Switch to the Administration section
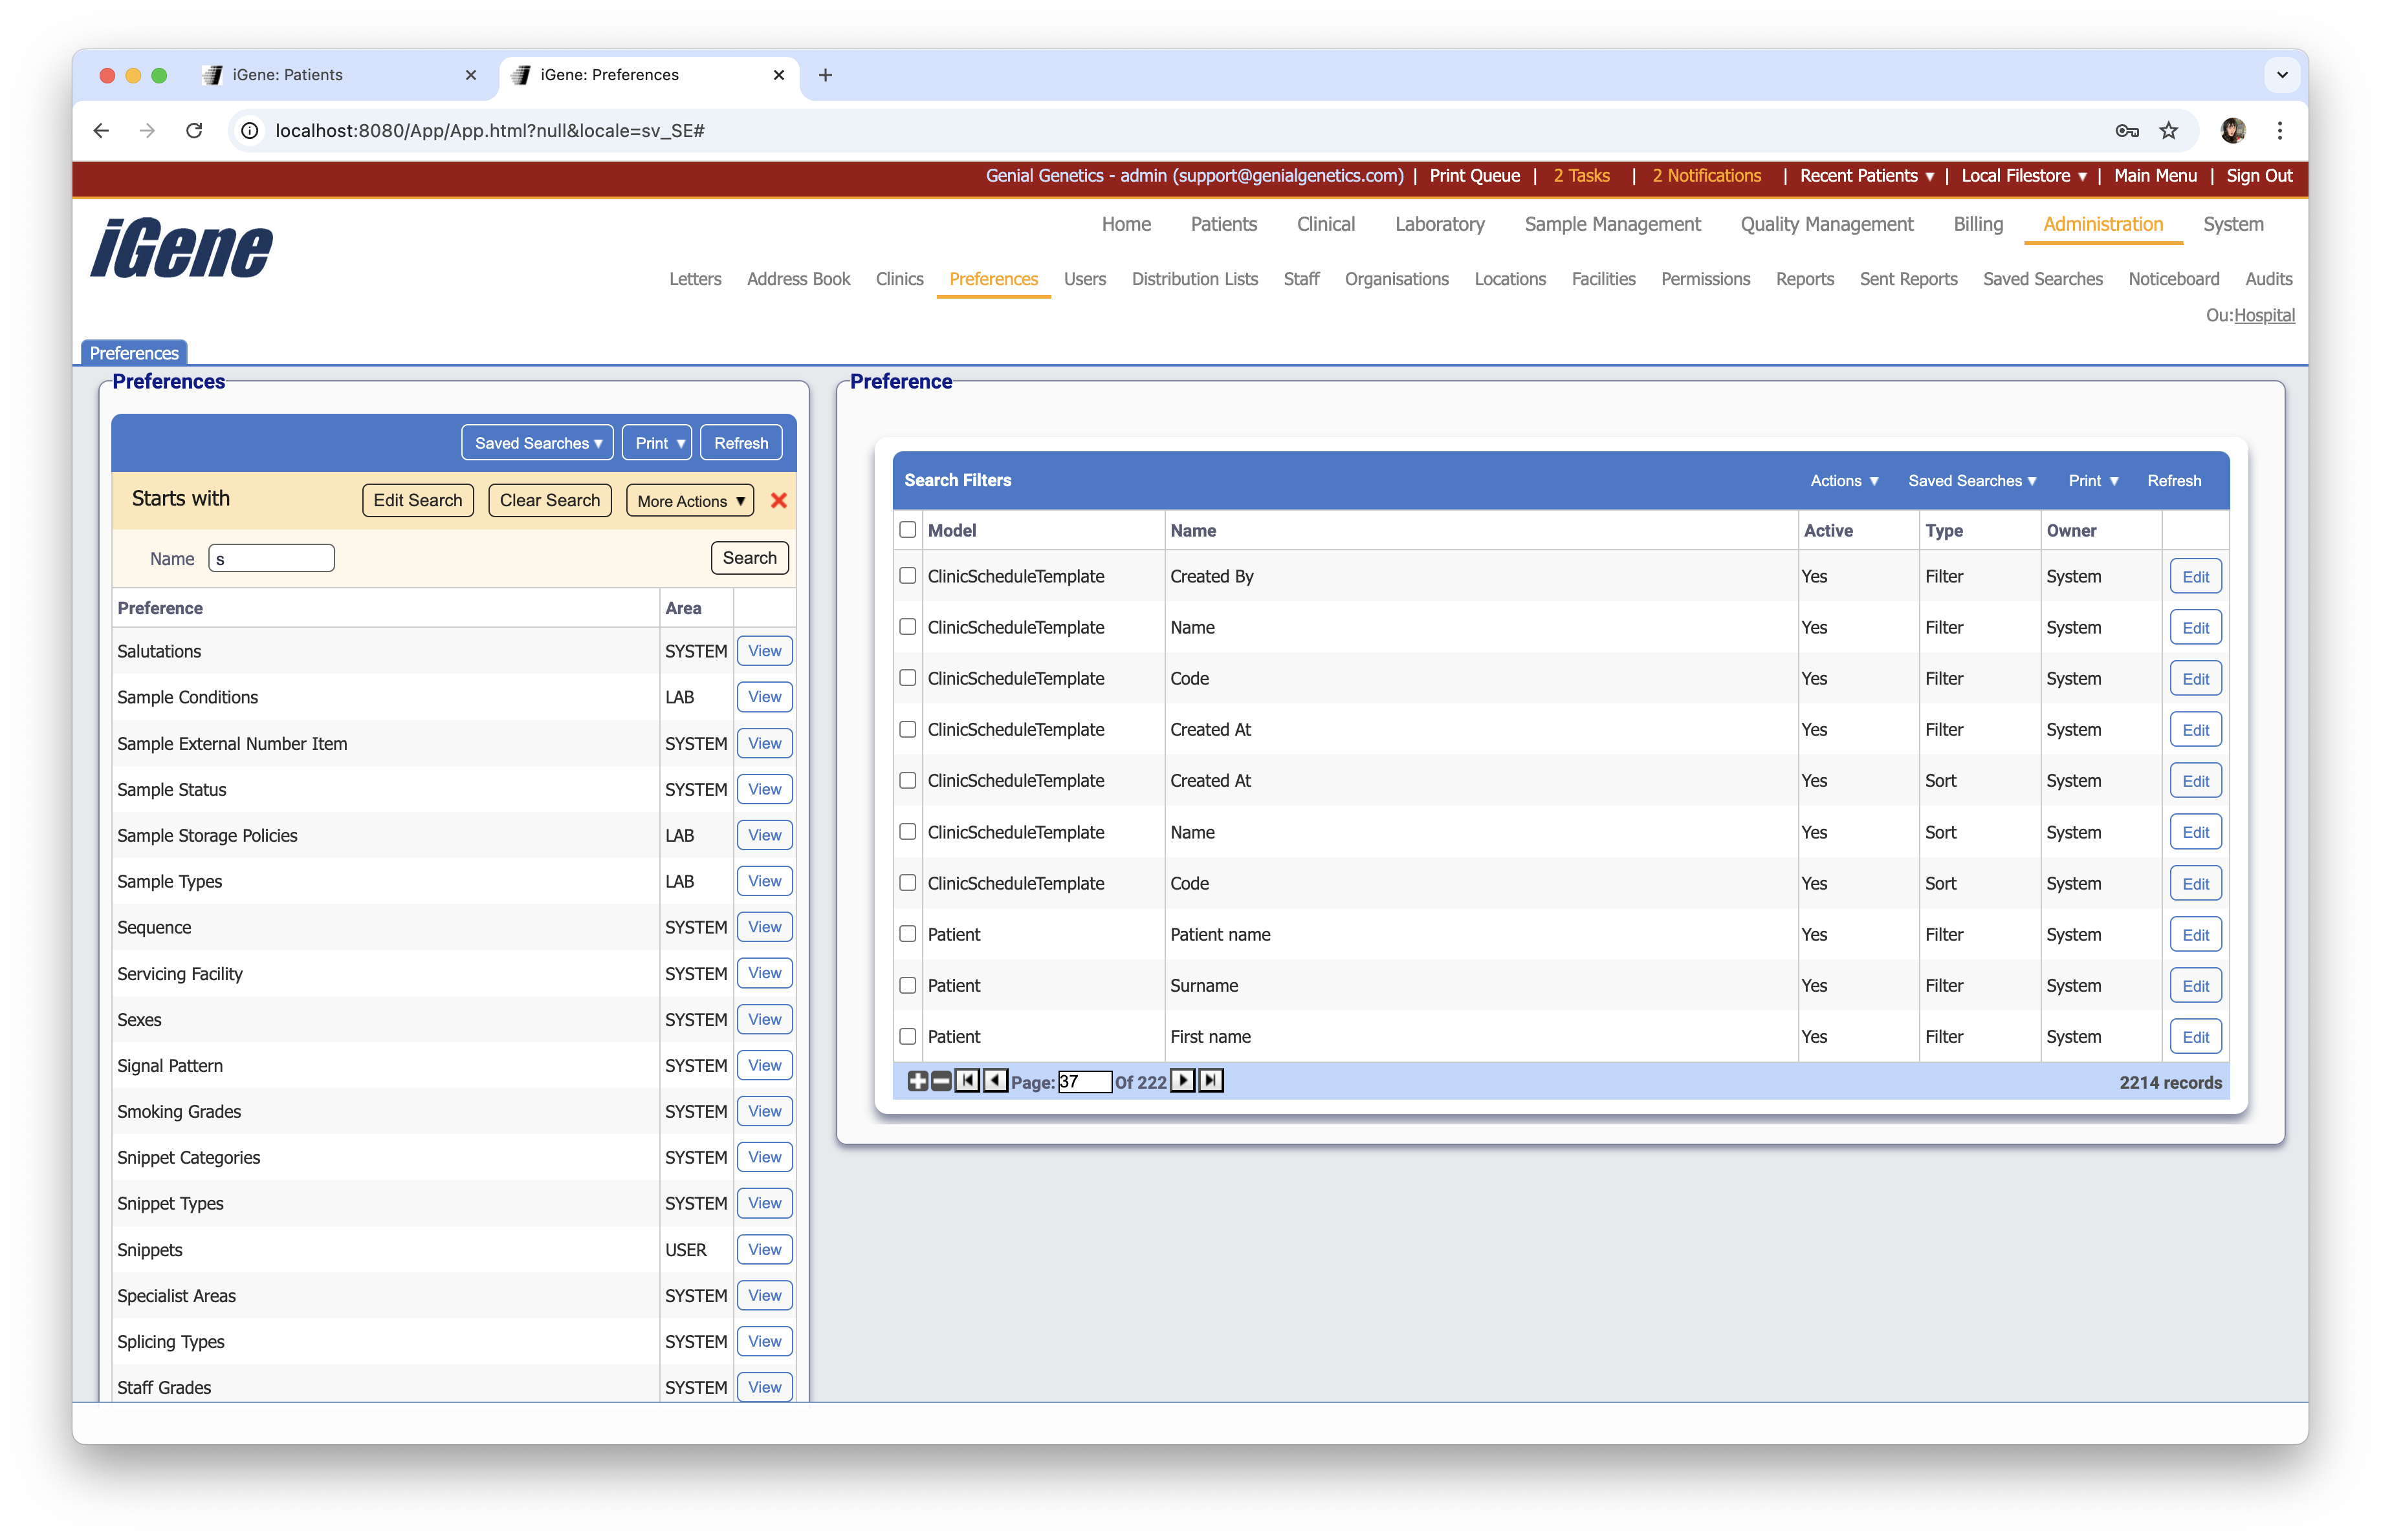The width and height of the screenshot is (2381, 1540). click(x=2103, y=224)
